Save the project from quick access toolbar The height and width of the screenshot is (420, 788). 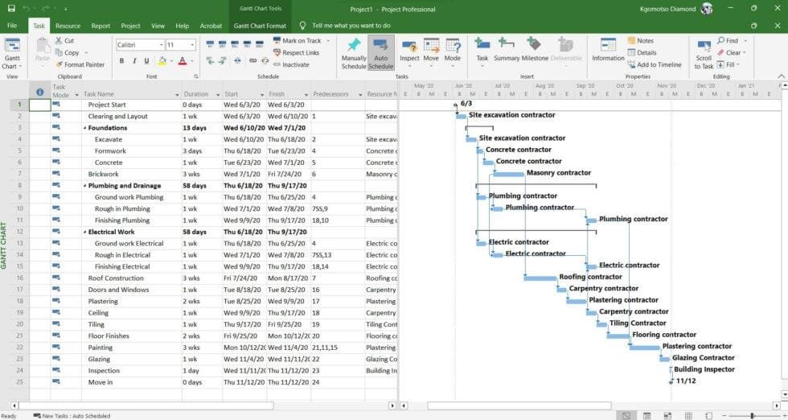point(11,9)
